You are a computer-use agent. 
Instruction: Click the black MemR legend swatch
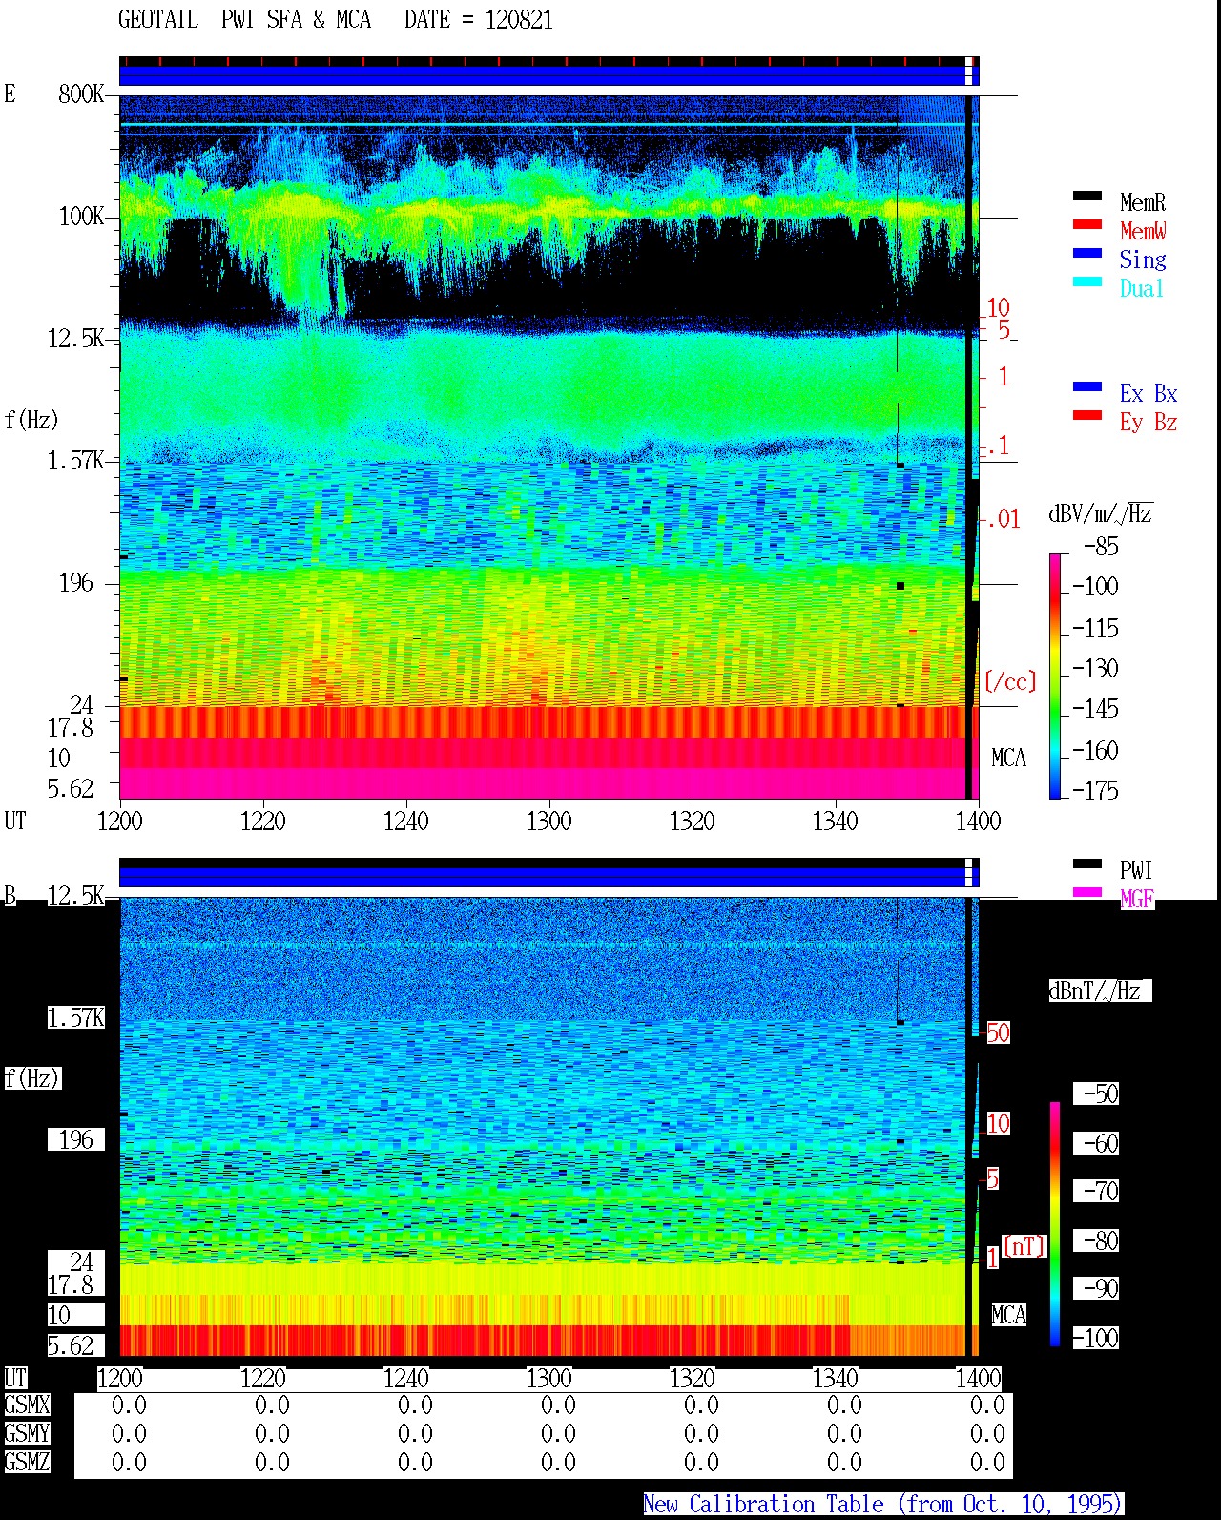(1086, 196)
